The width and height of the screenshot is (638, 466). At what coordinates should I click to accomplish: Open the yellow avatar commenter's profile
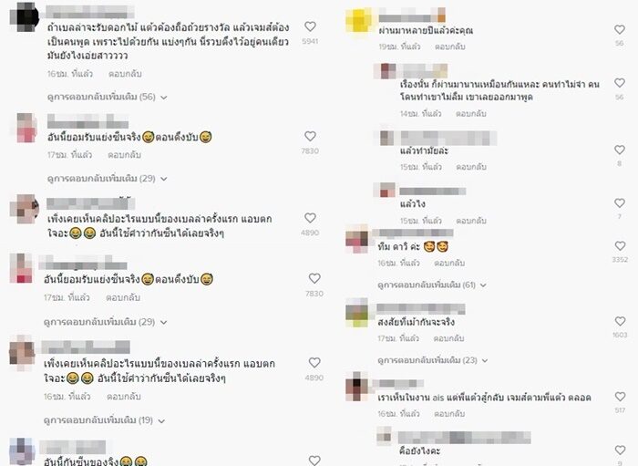coord(358,20)
